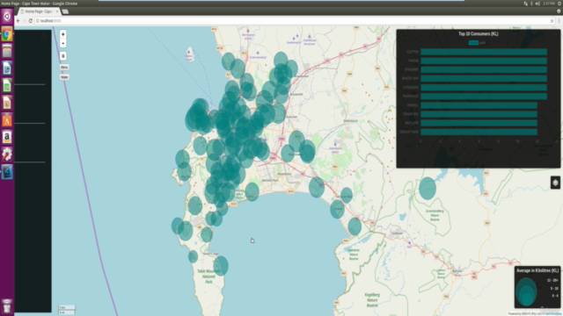Open Ubuntu Dash search launcher
This screenshot has height=316, width=563.
coord(7,16)
